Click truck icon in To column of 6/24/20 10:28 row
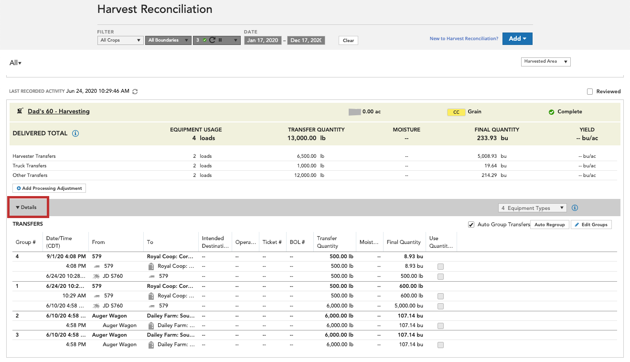630x362 pixels. [x=151, y=276]
